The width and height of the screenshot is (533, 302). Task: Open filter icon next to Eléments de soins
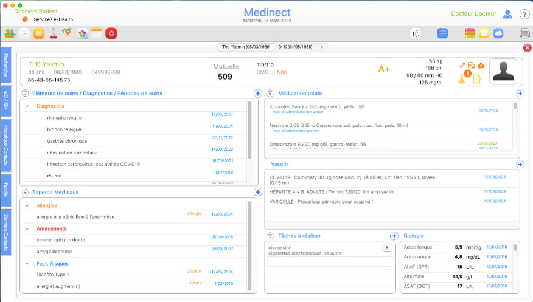pos(25,93)
